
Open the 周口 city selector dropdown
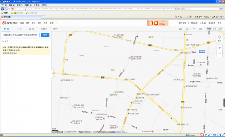click(55, 29)
